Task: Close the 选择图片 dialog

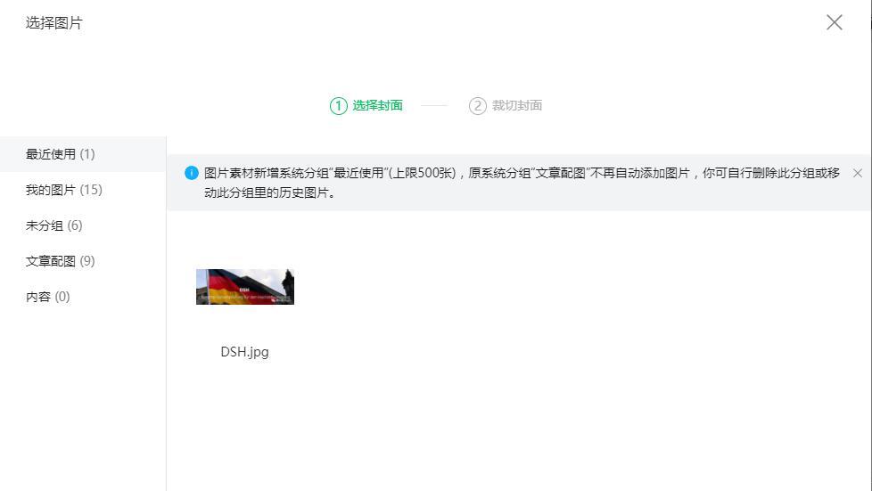Action: coord(835,22)
